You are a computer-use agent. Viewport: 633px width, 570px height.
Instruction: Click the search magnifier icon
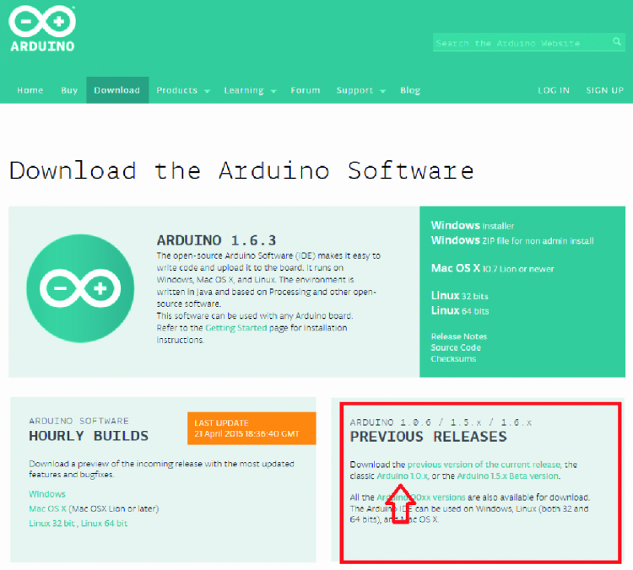616,41
